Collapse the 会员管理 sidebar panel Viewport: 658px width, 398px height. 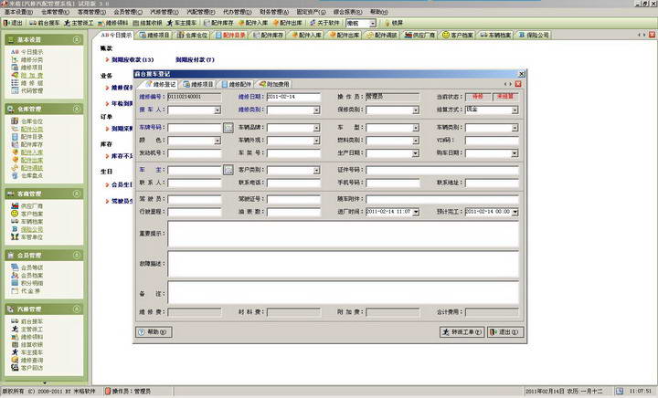[77, 255]
